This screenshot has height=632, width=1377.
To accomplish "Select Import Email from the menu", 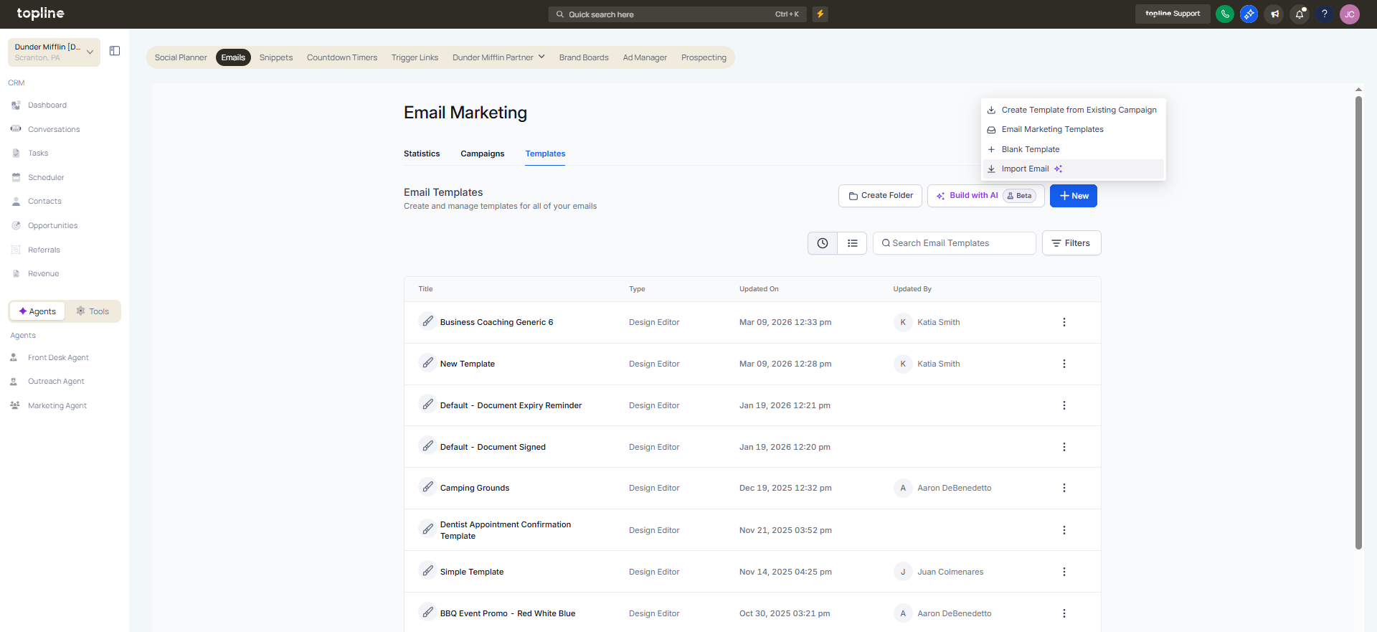I will pyautogui.click(x=1073, y=169).
